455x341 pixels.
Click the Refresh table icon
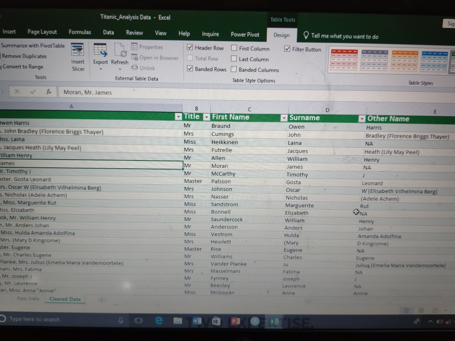click(120, 50)
